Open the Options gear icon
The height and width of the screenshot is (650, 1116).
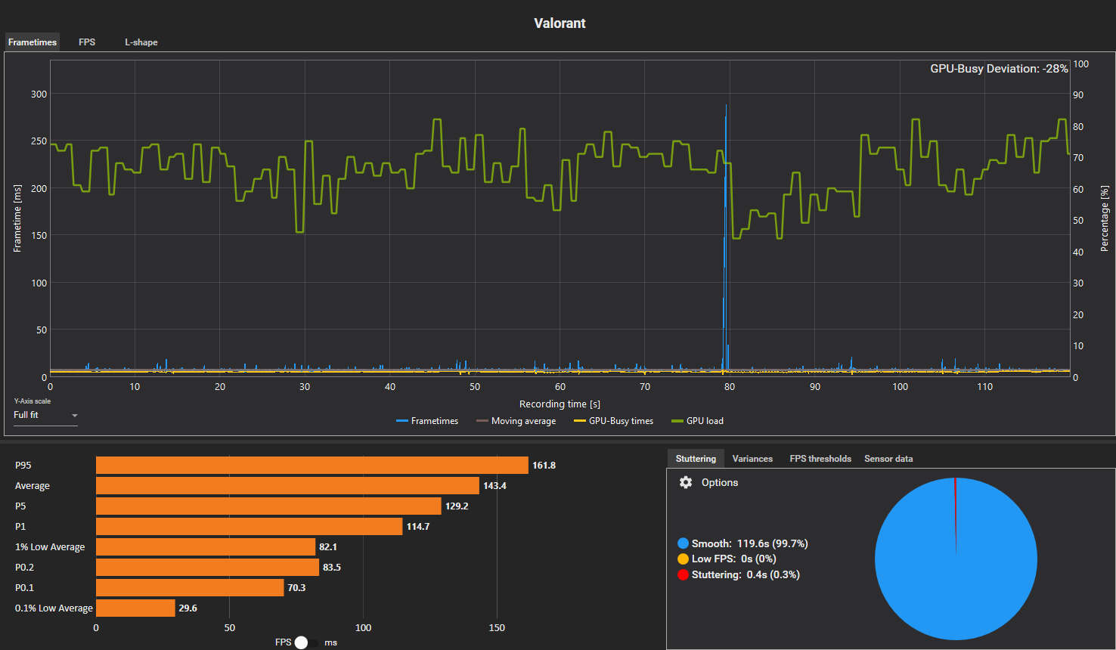click(686, 482)
